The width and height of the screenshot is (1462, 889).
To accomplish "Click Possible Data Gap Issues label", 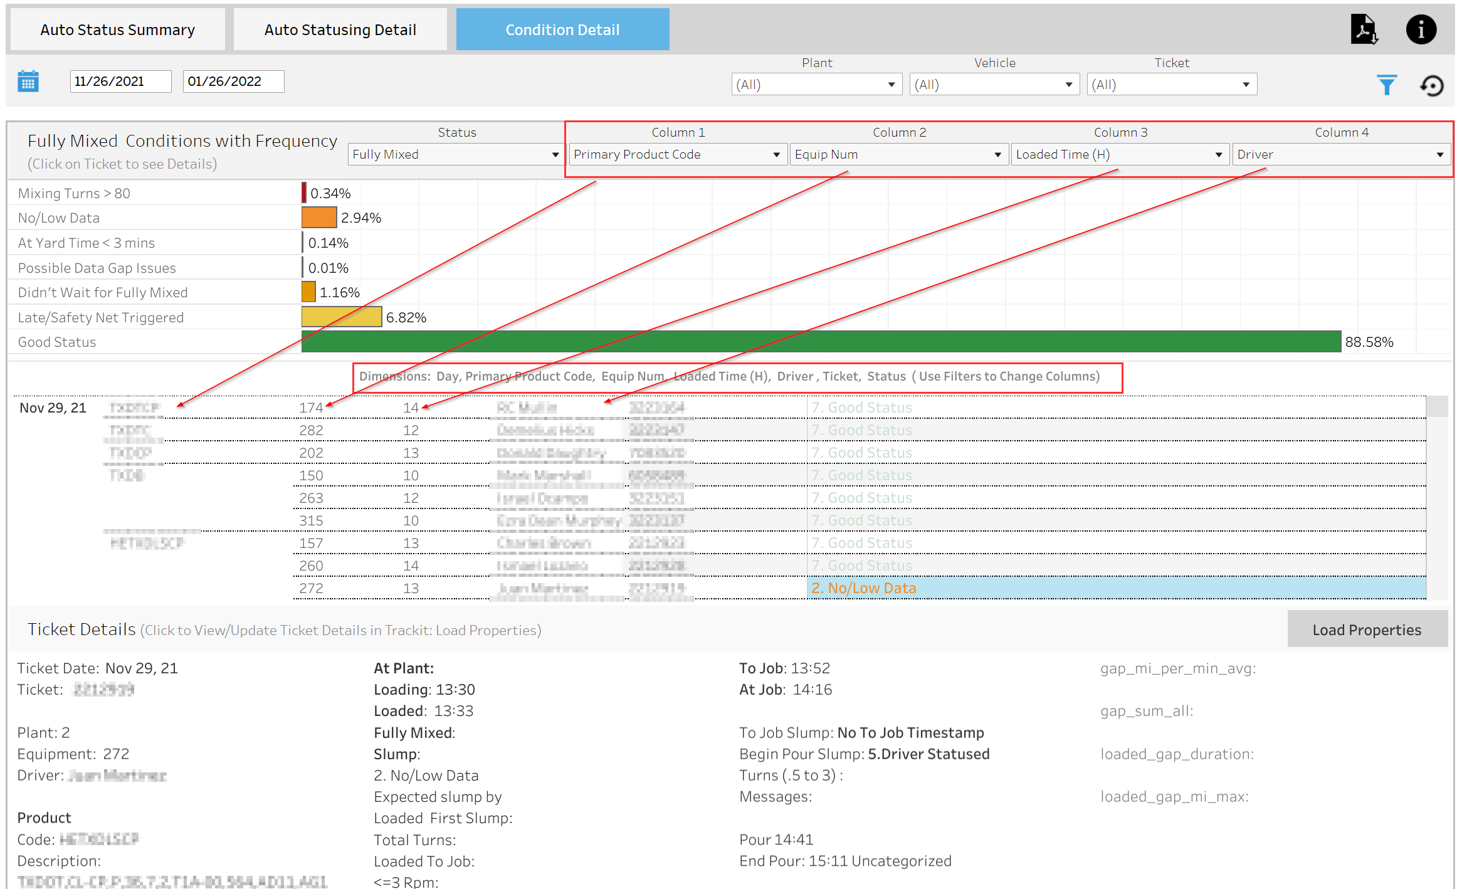I will (x=97, y=268).
